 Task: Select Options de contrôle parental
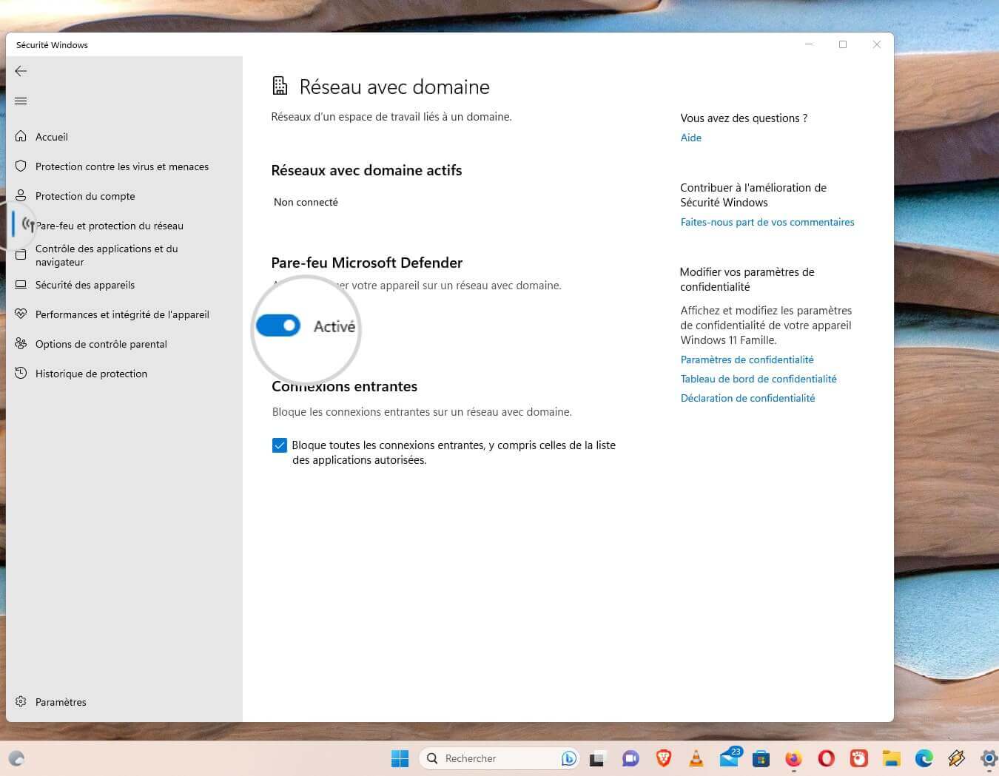(101, 344)
